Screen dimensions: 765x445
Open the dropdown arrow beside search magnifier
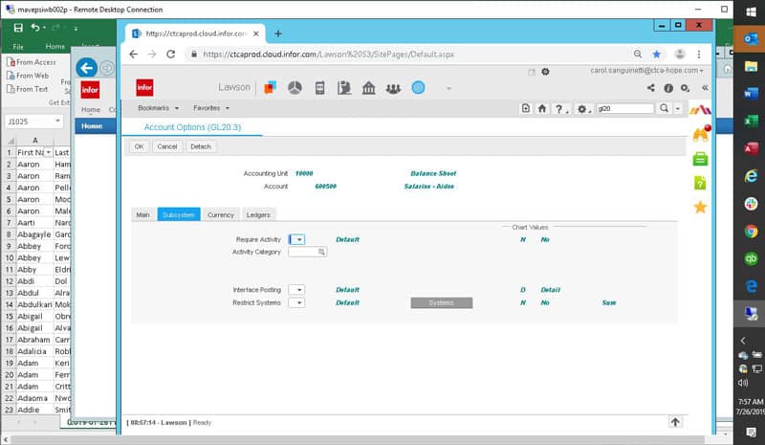coord(678,108)
